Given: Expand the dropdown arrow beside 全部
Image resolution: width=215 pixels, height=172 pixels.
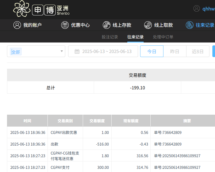Looking at the screenshot, I should click(61, 52).
